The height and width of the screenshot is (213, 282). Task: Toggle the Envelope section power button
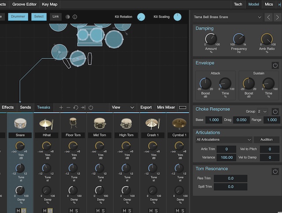(275, 65)
